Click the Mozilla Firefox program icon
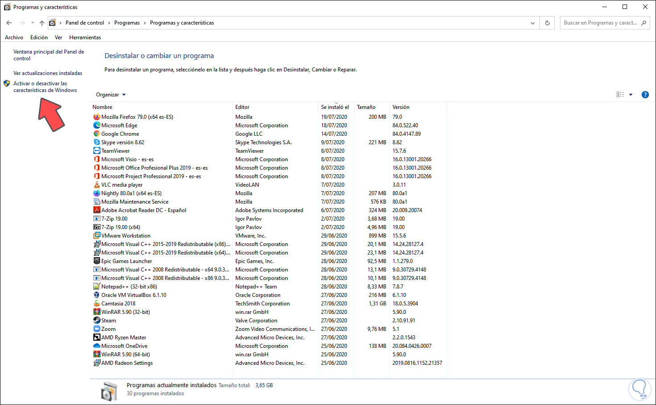 tap(96, 117)
